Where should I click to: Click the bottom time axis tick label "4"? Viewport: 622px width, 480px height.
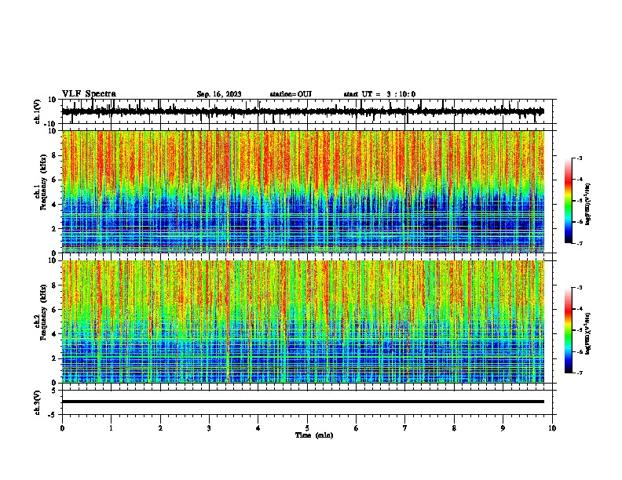258,428
